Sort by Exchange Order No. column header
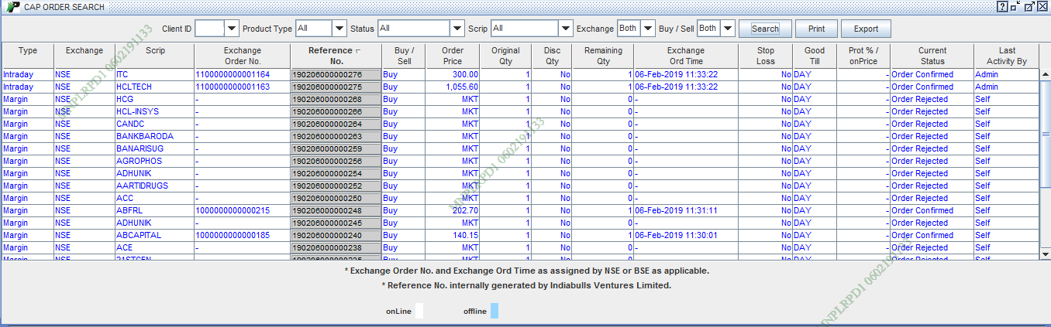 [242, 56]
